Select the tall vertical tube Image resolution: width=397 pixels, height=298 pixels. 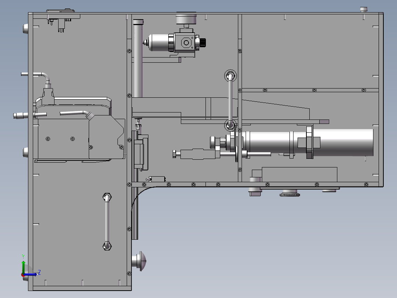point(138,58)
